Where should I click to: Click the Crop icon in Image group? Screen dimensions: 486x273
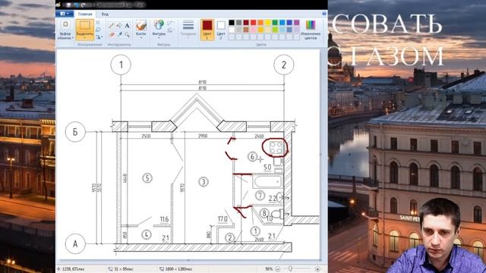98,22
